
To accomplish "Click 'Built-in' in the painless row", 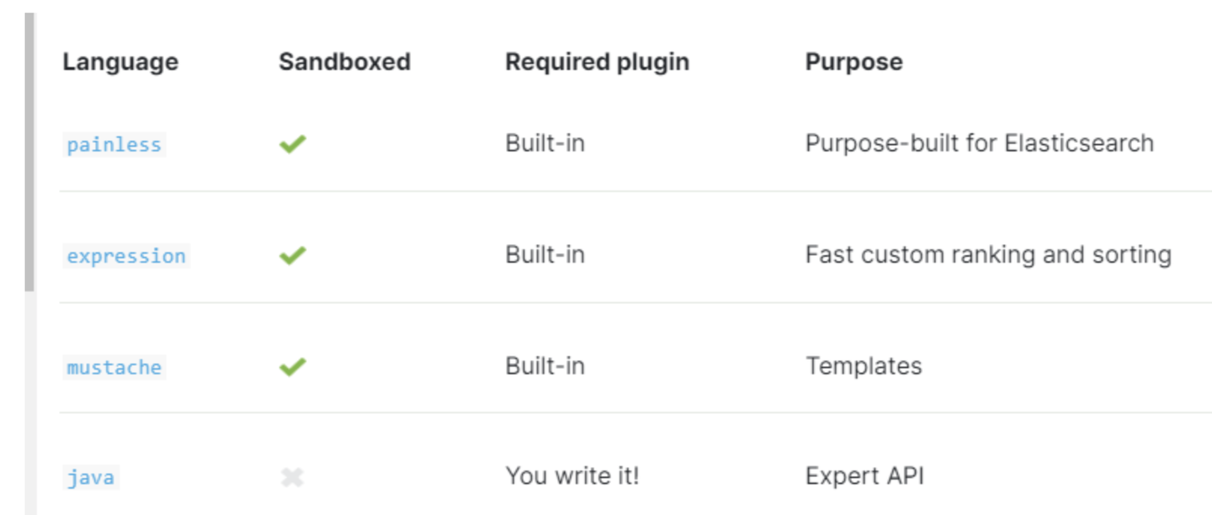I will pyautogui.click(x=545, y=144).
